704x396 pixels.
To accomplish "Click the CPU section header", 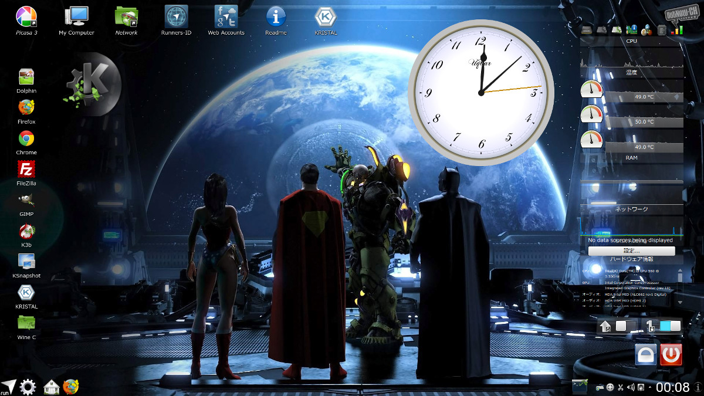I will tap(631, 41).
